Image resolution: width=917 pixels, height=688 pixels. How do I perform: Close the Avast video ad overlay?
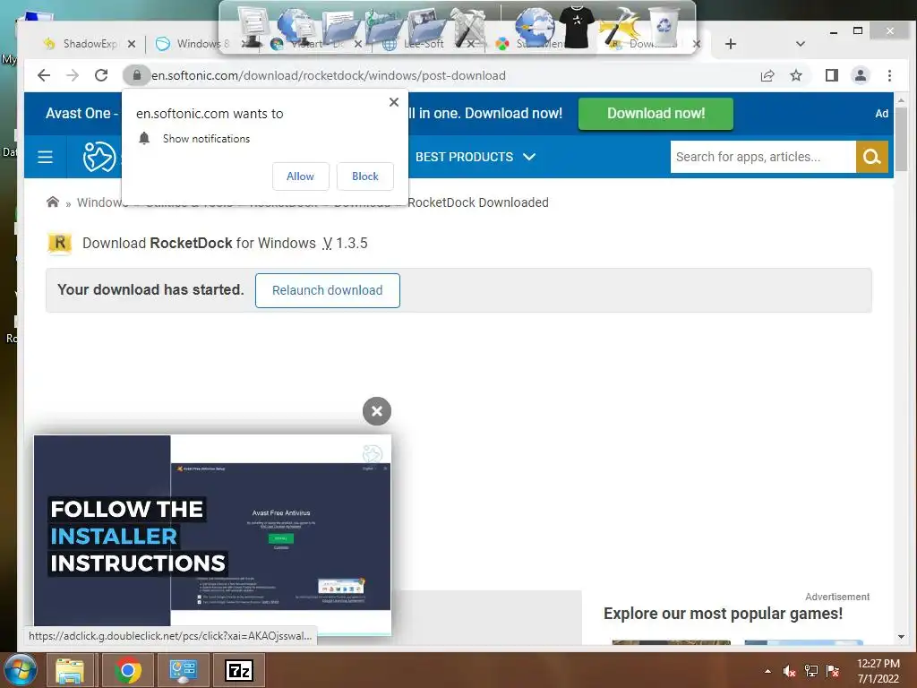377,411
